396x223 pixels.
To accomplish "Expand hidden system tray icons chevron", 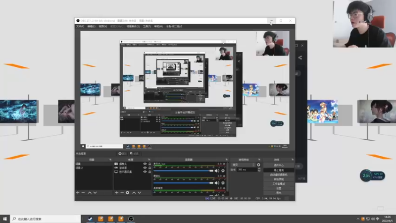I will click(x=358, y=219).
